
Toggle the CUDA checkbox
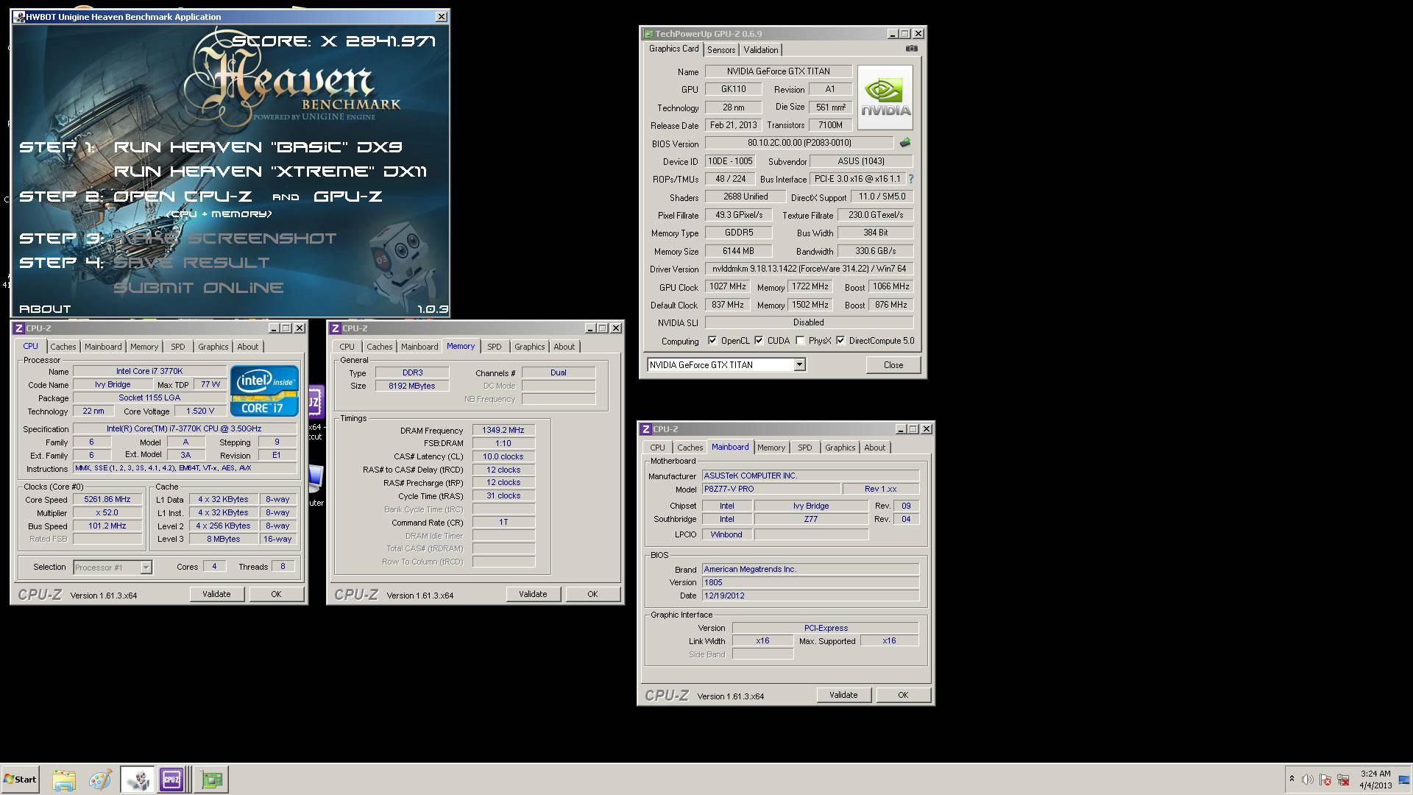[759, 340]
